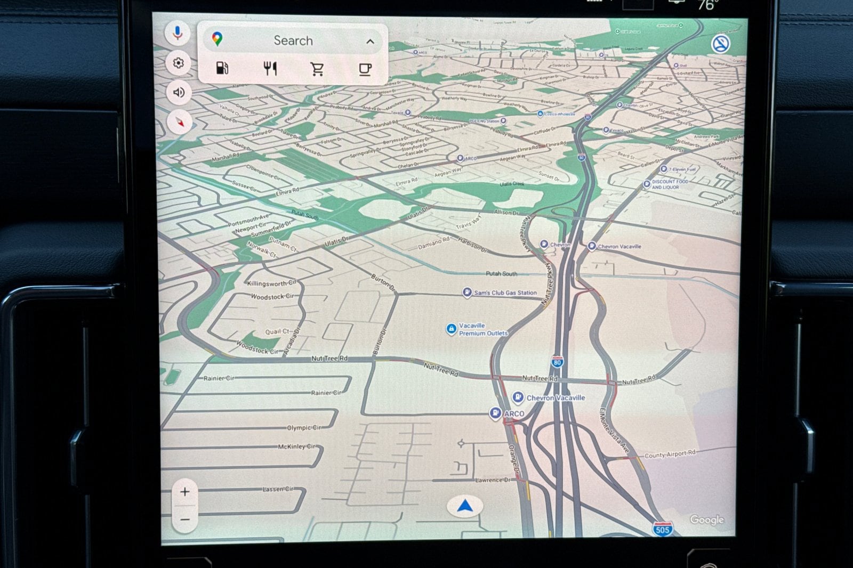
Task: Tap the 'County Airport Rd' label
Action: pyautogui.click(x=670, y=454)
